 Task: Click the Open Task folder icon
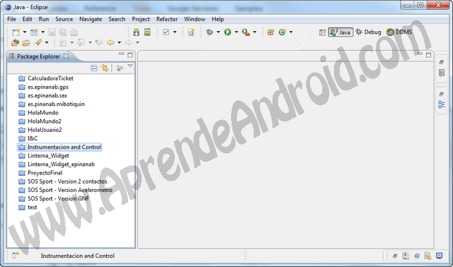click(x=26, y=43)
